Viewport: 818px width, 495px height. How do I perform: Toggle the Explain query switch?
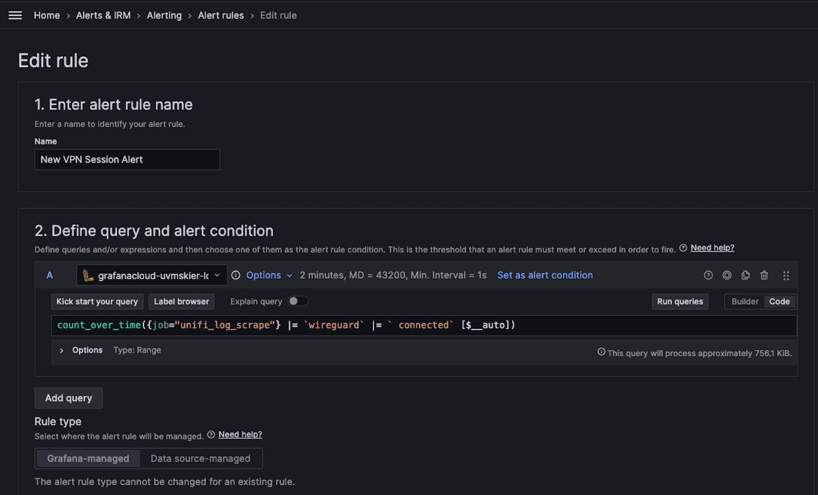[298, 301]
